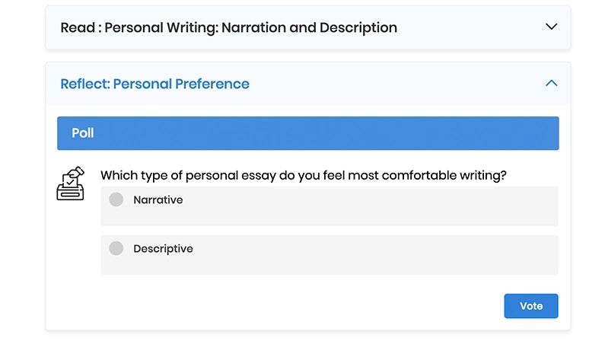This screenshot has height=341, width=605.
Task: Expand the Read section down chevron
Action: (x=552, y=27)
